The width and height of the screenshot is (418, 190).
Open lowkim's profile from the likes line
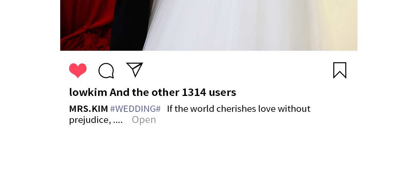pos(88,92)
